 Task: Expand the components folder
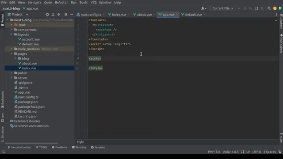[x=11, y=30]
